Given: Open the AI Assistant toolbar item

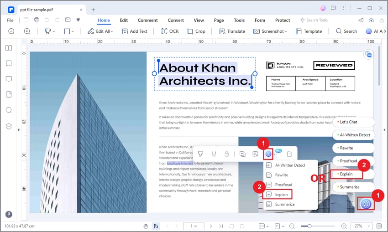Looking at the screenshot, I should 375,31.
